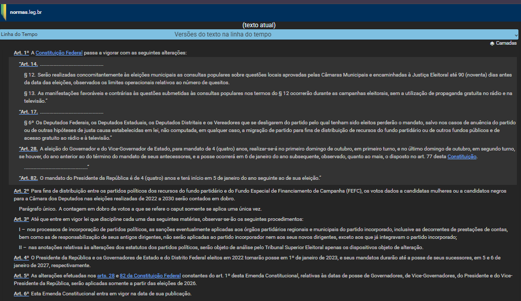Viewport: 521px width, 301px height.
Task: Open the "Art. 82." link
Action: click(x=29, y=178)
